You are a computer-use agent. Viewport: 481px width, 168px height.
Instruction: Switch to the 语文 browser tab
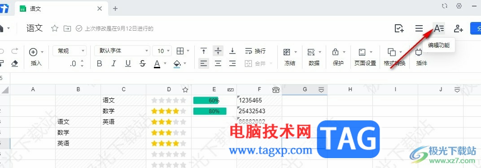[61, 9]
